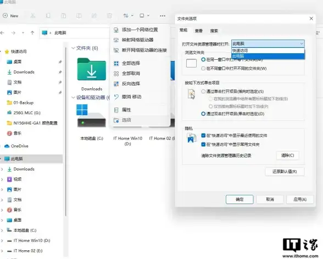
Task: Toggle 显示最近使用的文件 checkbox
Action: pos(203,136)
